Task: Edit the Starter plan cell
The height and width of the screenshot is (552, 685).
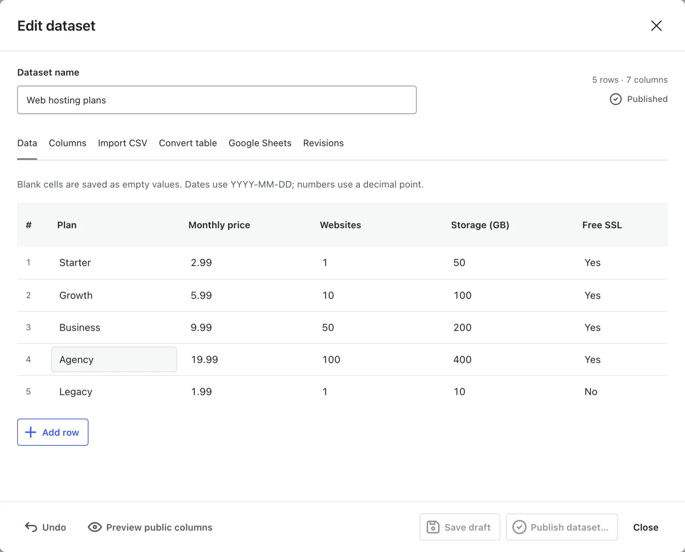Action: pos(114,263)
